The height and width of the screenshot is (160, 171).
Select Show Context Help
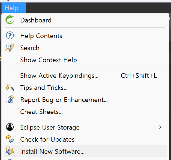tap(49, 60)
